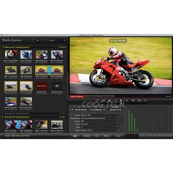Grab a still frame with camera button
This screenshot has height=173, width=173.
point(75,136)
